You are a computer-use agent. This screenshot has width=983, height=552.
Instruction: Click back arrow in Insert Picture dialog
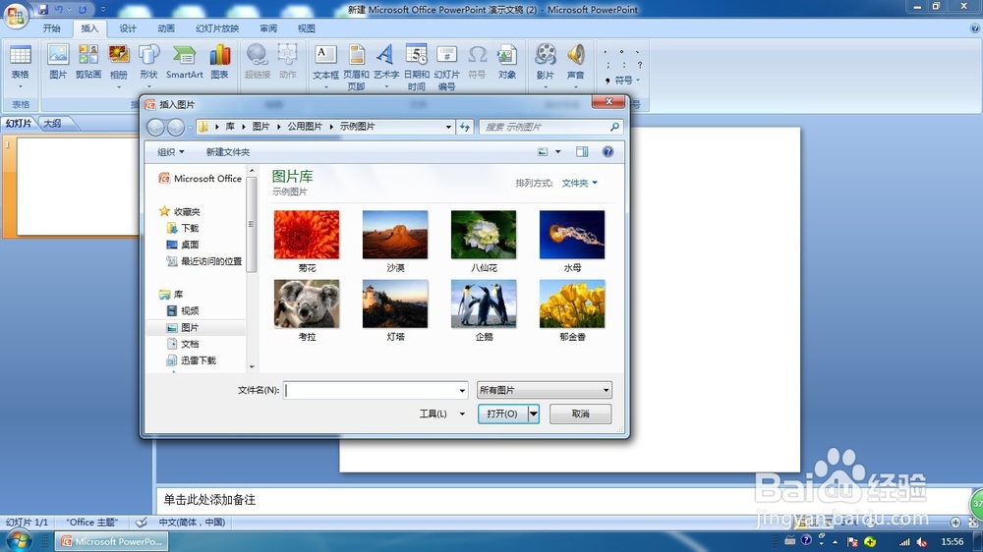pyautogui.click(x=155, y=127)
